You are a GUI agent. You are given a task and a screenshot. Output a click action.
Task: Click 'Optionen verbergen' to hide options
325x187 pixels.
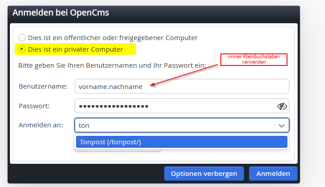pos(204,174)
